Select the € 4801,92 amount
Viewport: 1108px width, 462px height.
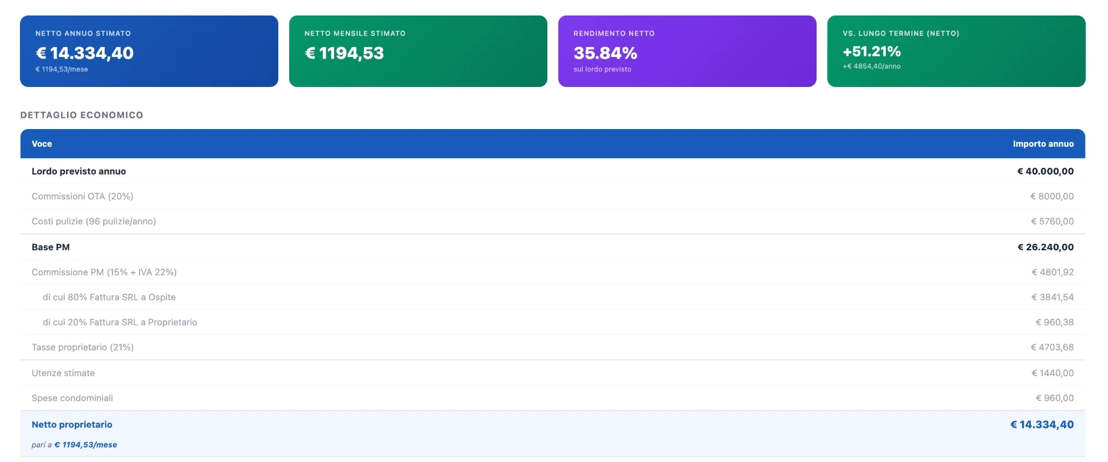pyautogui.click(x=1053, y=272)
